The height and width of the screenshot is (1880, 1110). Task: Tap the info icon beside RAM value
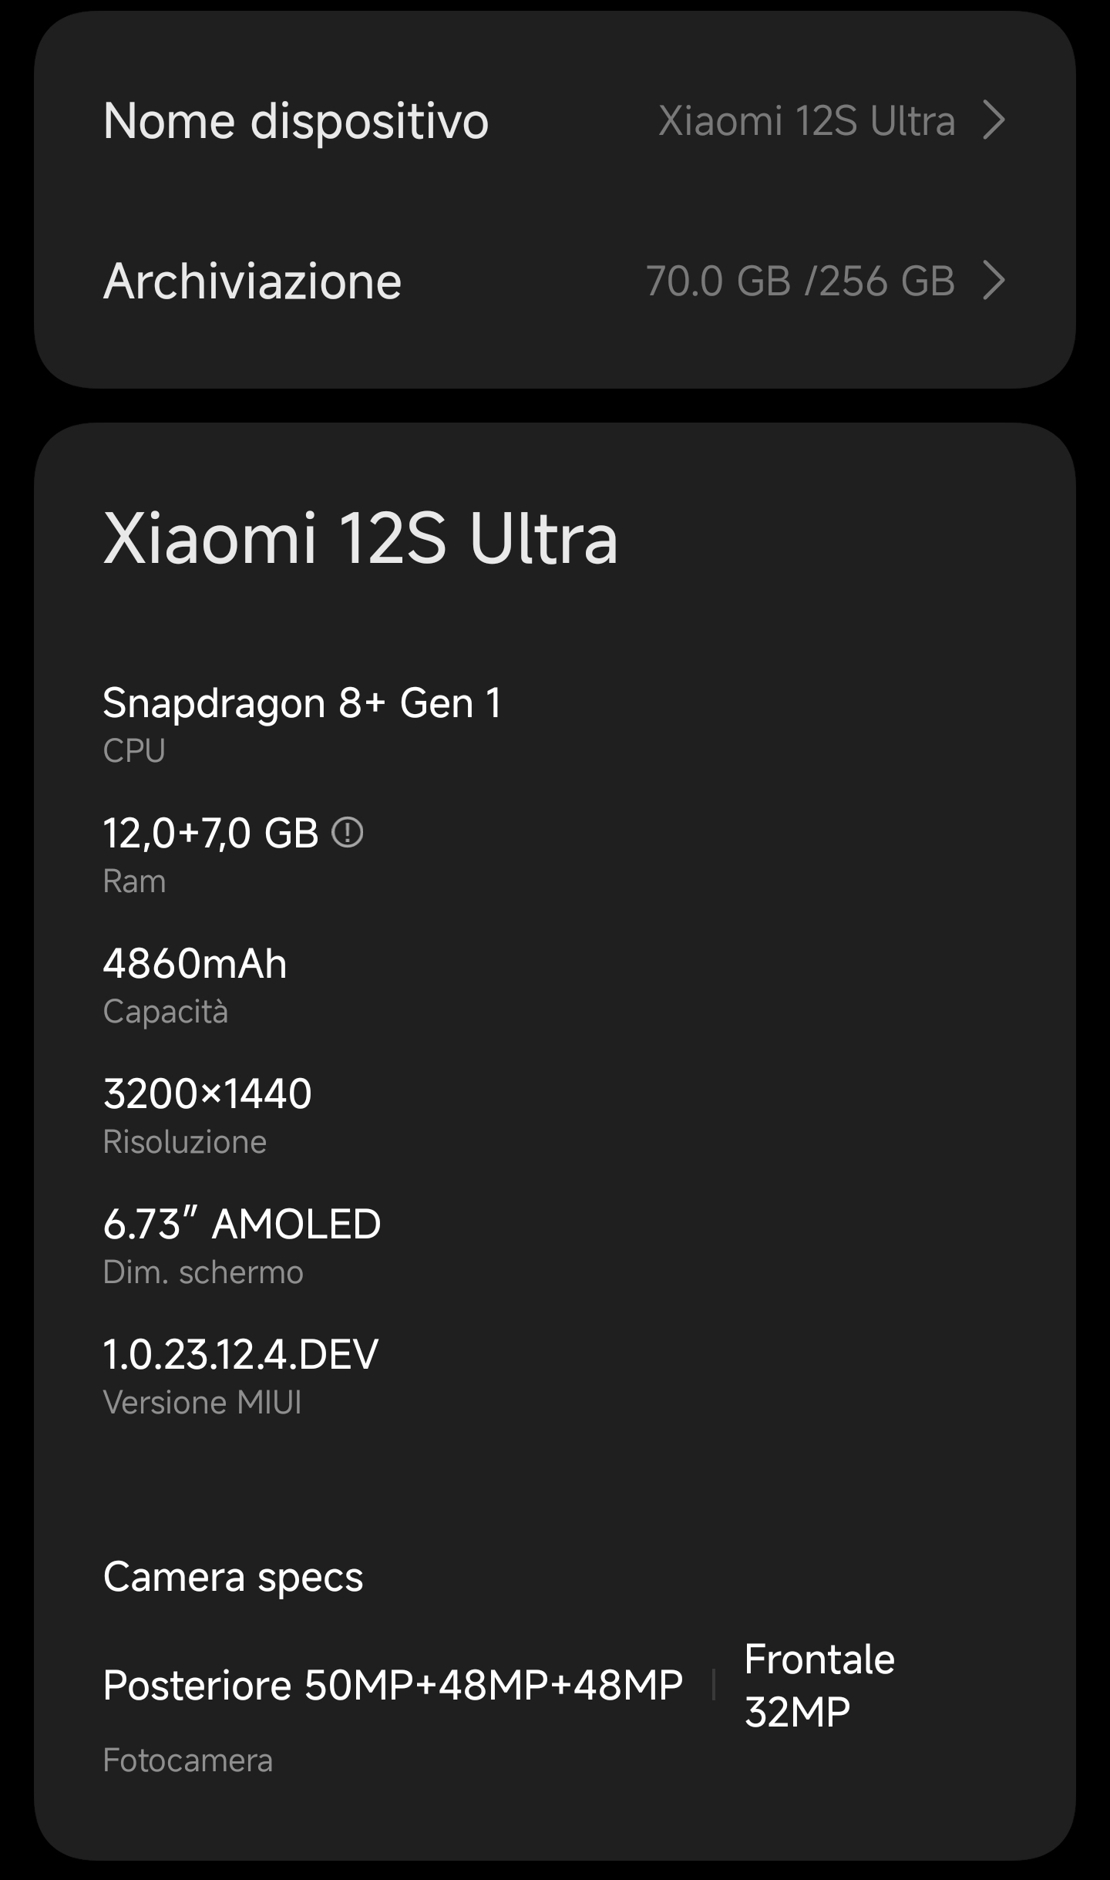[x=347, y=833]
